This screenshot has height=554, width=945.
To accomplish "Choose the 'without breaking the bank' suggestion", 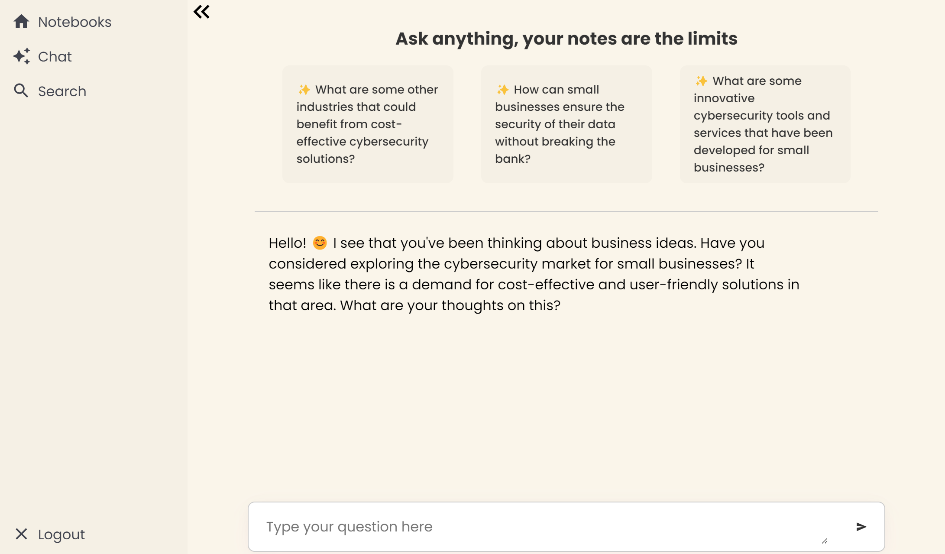I will click(x=566, y=124).
